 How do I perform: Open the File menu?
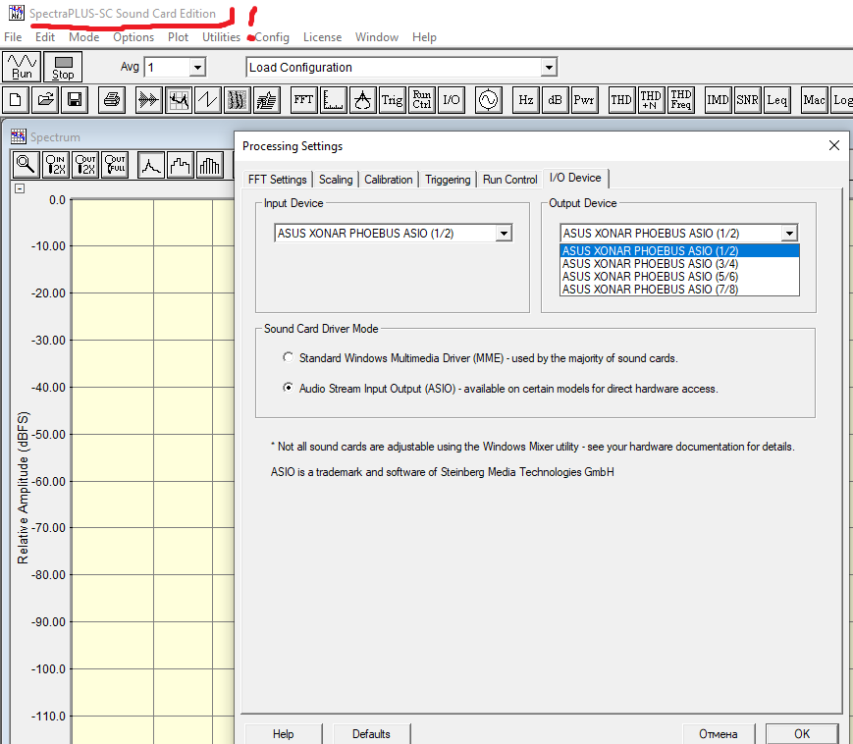(x=13, y=37)
